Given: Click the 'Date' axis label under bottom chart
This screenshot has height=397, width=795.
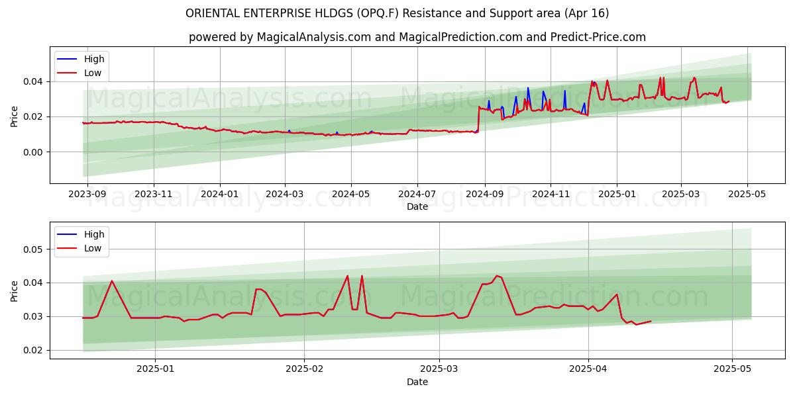Looking at the screenshot, I should [x=417, y=382].
